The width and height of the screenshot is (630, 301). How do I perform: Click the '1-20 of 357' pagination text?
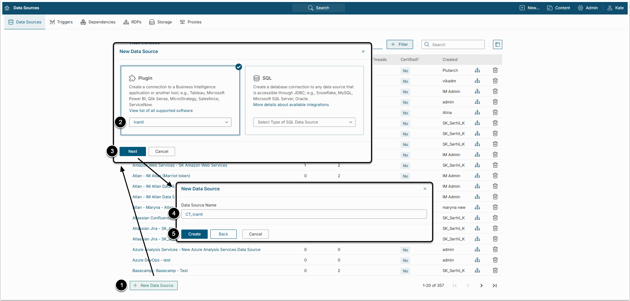(433, 286)
